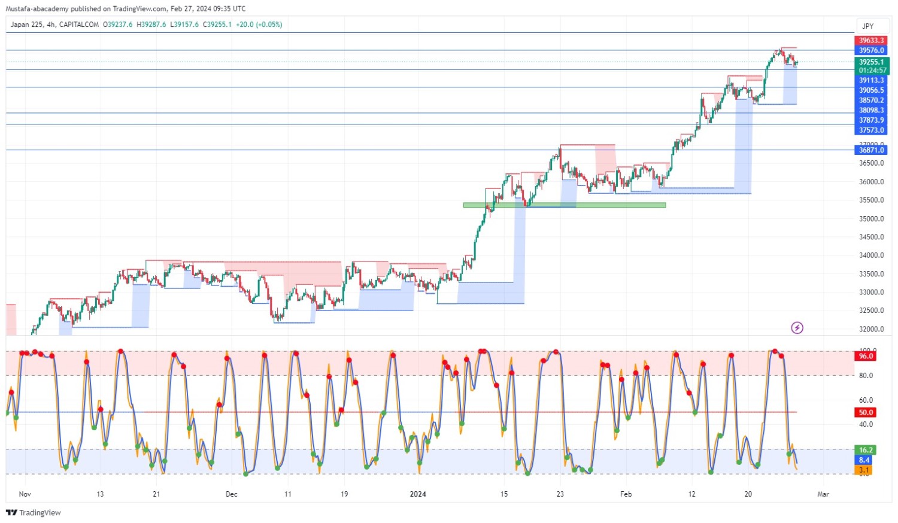Click the Feb date axis label
Viewport: 898px width, 523px height.
[626, 494]
